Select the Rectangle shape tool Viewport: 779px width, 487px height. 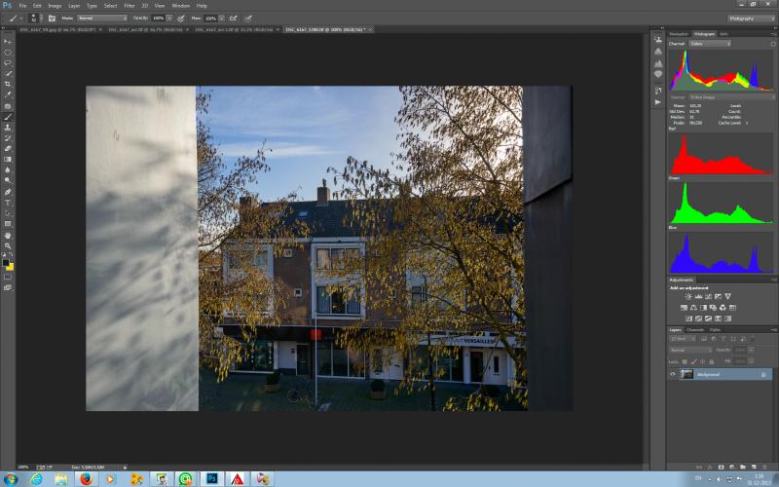point(8,224)
